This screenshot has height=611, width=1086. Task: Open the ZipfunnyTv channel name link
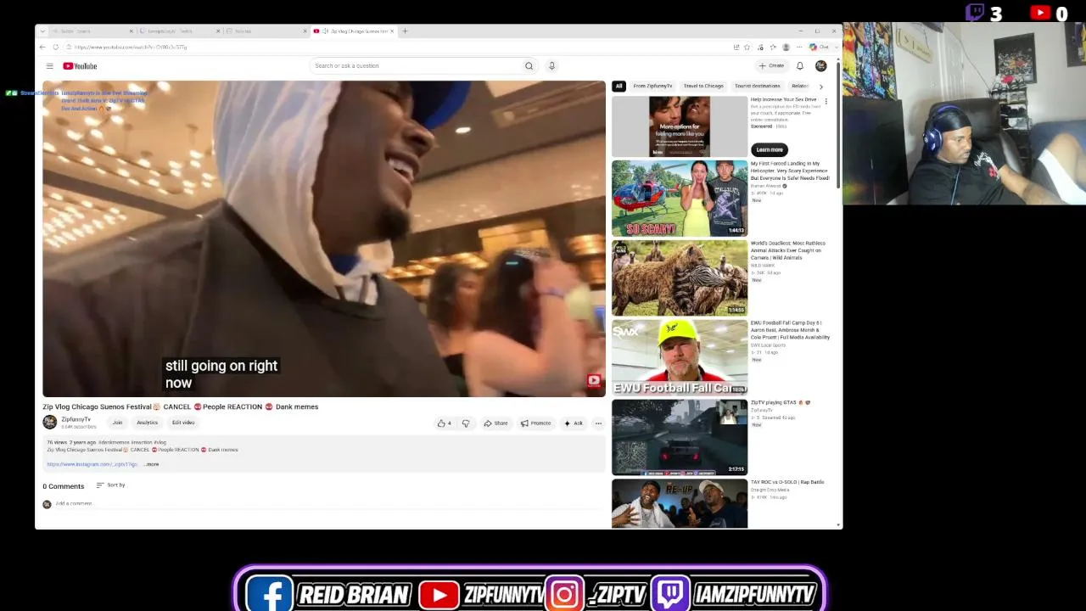tap(76, 419)
